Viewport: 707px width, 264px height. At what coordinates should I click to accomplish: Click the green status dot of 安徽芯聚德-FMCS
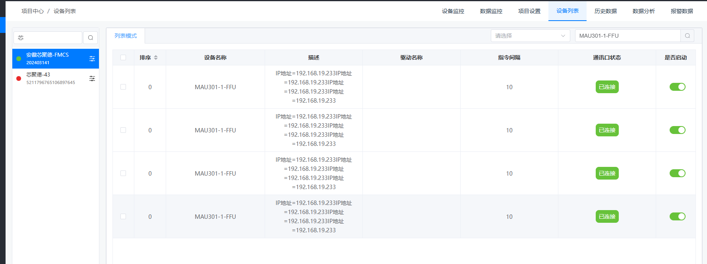19,59
